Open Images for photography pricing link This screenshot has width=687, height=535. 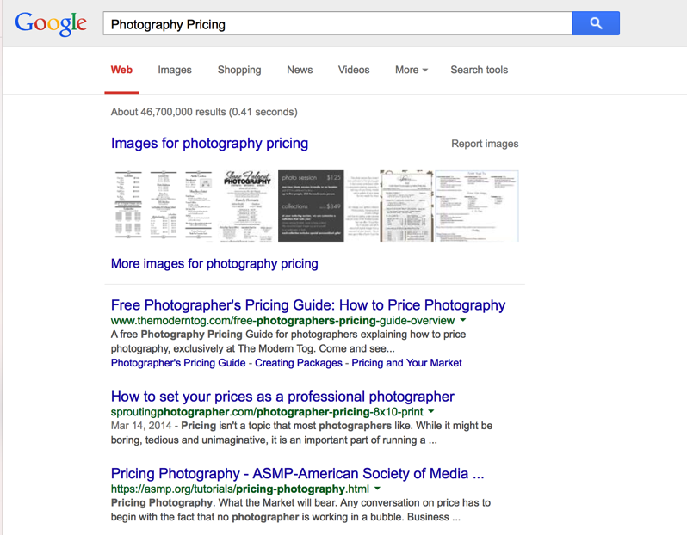coord(209,143)
